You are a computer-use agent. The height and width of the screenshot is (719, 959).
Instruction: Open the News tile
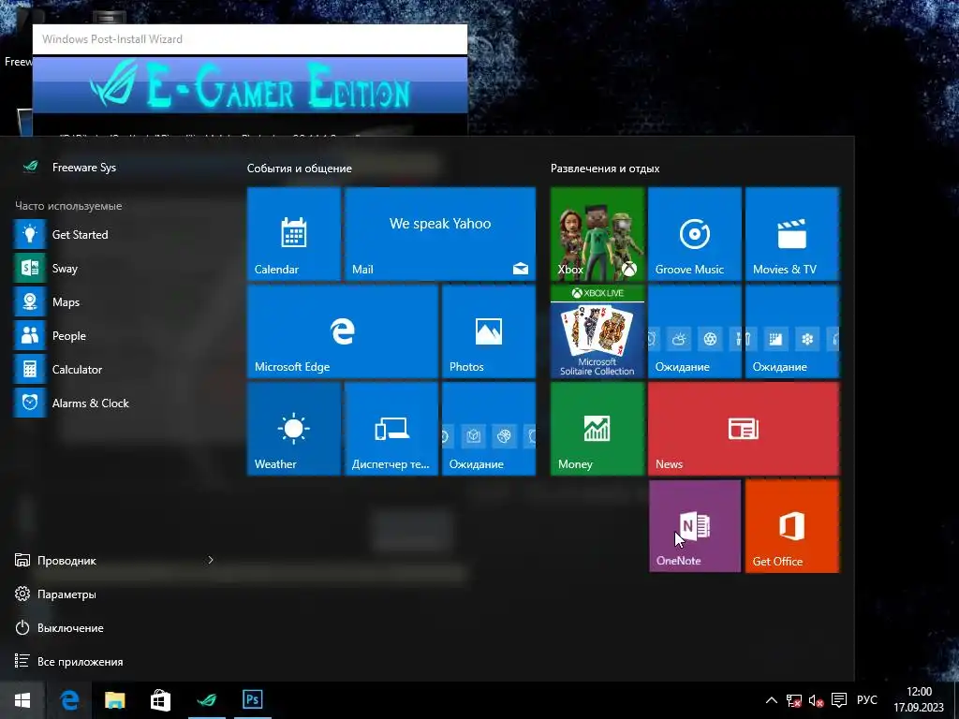[x=744, y=429]
